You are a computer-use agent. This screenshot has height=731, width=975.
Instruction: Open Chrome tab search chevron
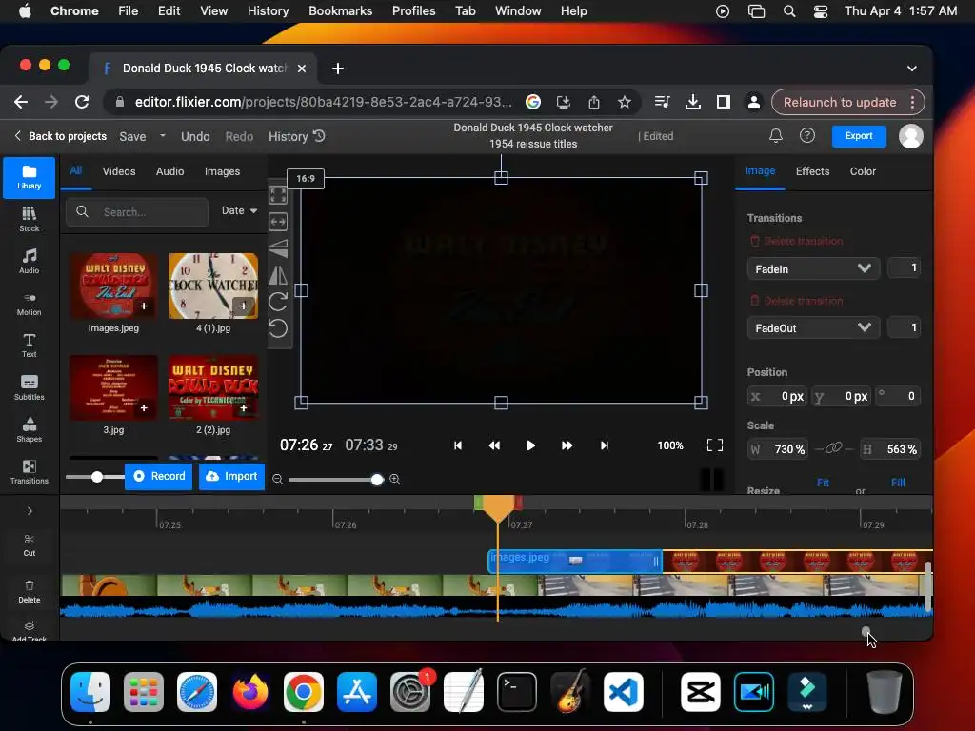(x=911, y=69)
